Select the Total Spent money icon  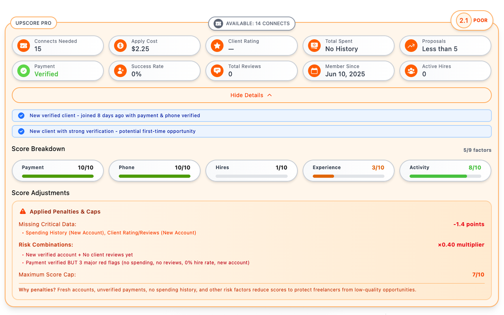point(313,46)
